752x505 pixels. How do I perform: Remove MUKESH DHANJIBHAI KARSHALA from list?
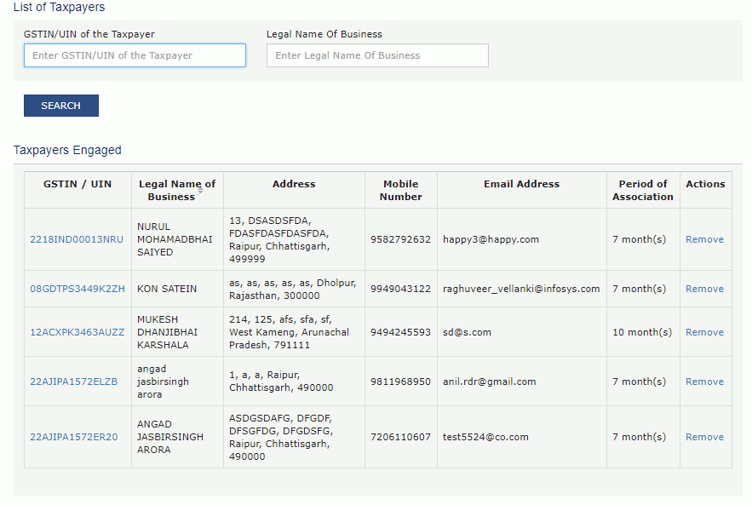point(704,332)
